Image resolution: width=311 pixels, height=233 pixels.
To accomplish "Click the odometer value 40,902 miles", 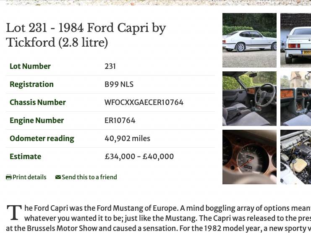I will point(127,139).
